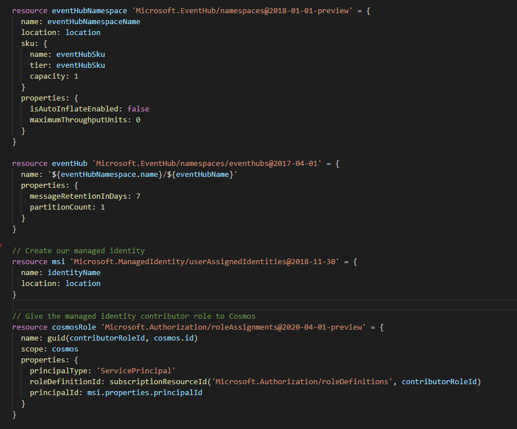Click the scope: cosmos line

click(x=49, y=349)
